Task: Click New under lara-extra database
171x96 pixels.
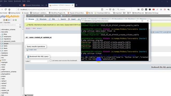Action: point(5,34)
